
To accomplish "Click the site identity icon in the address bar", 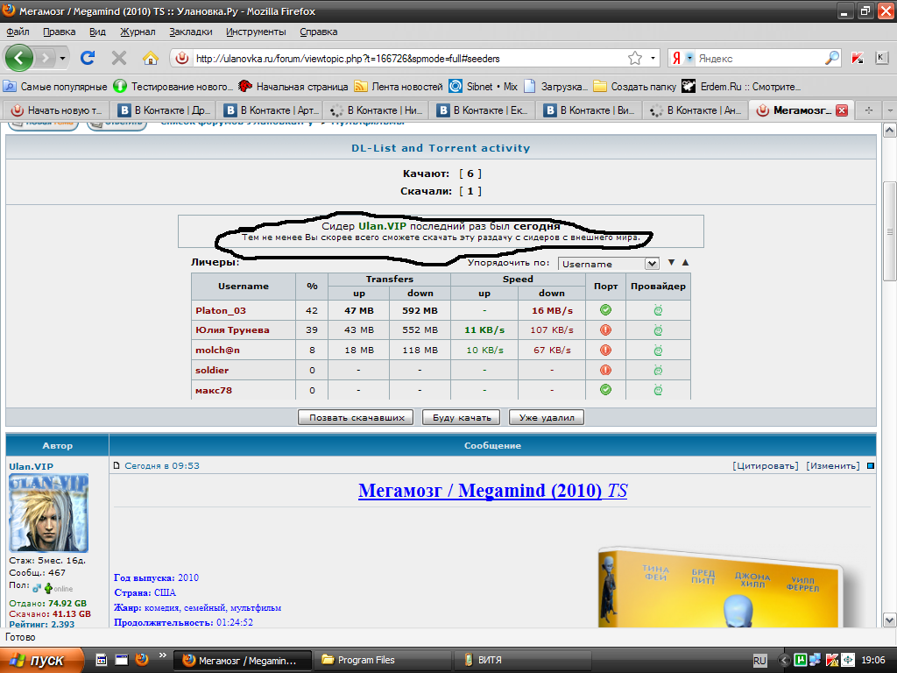I will point(182,59).
